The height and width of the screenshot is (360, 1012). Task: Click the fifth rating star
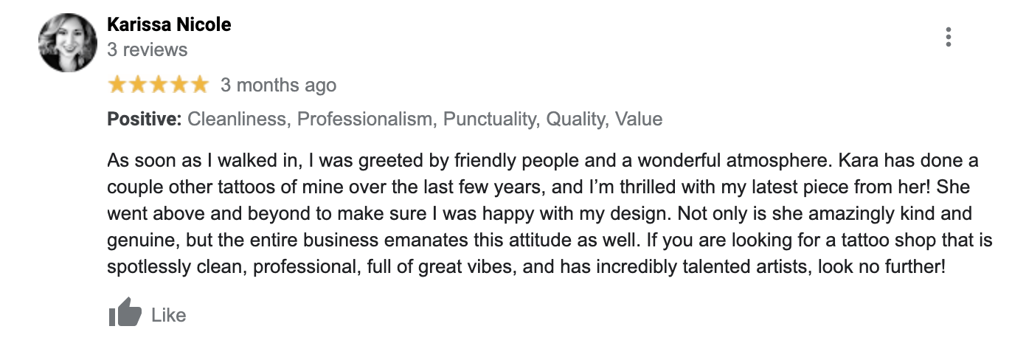[200, 85]
